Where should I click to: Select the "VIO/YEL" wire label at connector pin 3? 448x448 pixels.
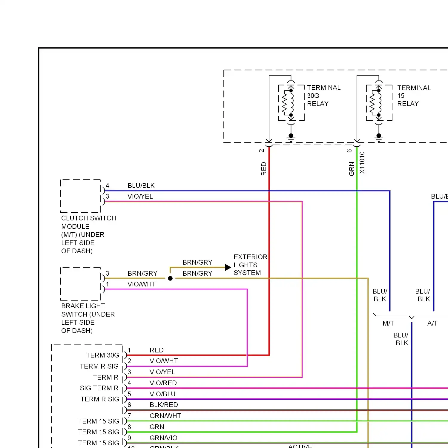point(162,372)
